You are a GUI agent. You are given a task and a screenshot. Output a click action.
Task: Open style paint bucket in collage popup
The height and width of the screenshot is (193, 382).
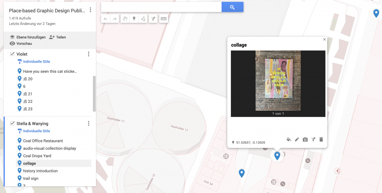289,139
